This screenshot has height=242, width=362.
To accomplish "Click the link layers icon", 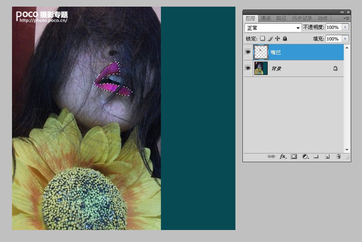I will (271, 157).
